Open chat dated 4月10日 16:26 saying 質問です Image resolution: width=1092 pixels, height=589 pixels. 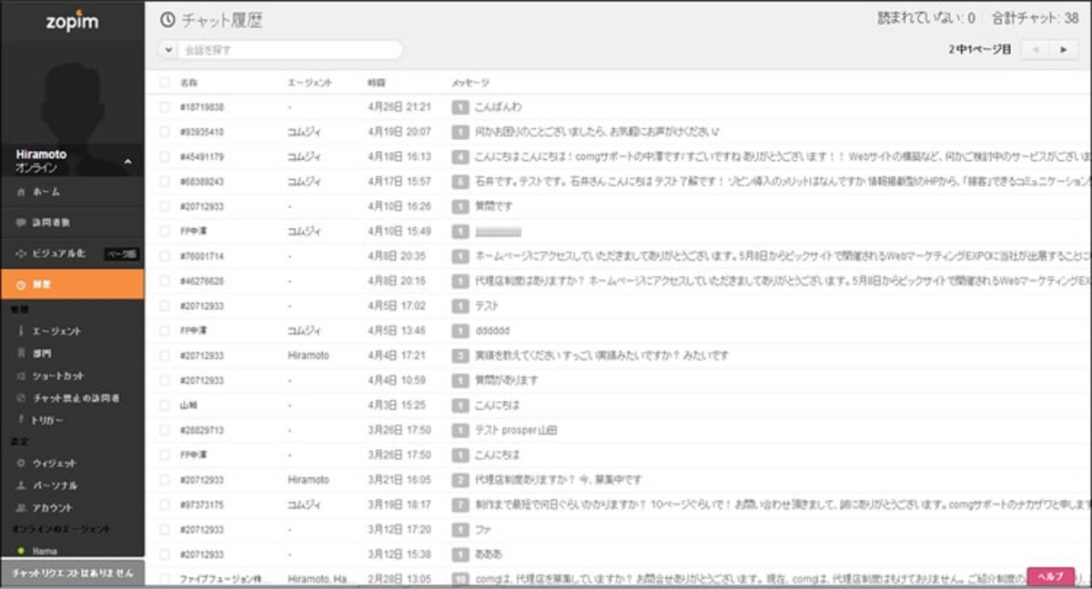[618, 206]
